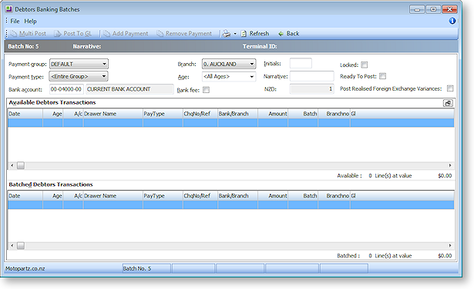Screen dimensions: 474x289
Task: Click the Back toolbar button
Action: (x=289, y=34)
